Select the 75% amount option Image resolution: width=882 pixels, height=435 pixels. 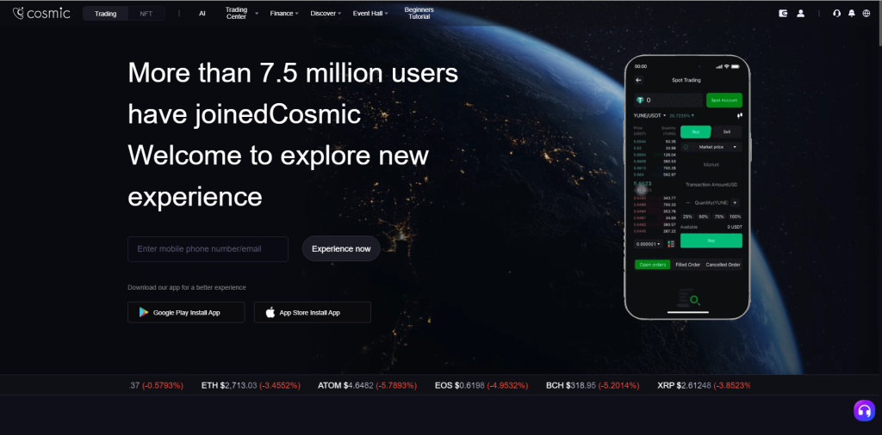719,217
